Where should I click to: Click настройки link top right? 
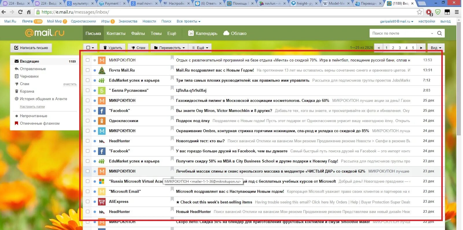pyautogui.click(x=427, y=21)
